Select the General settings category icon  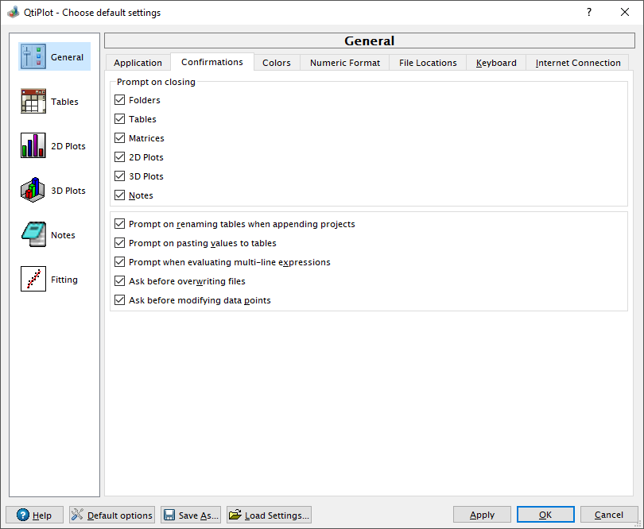pos(33,56)
